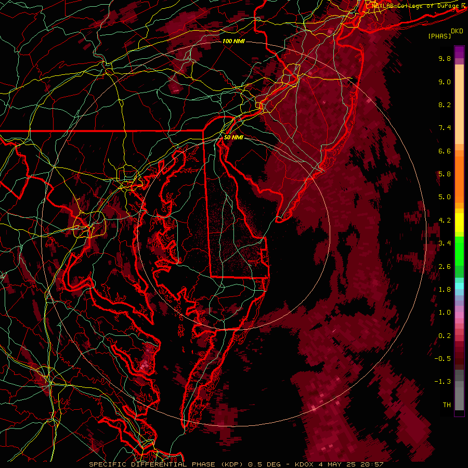Click the KDOX station identifier text

tap(304, 464)
